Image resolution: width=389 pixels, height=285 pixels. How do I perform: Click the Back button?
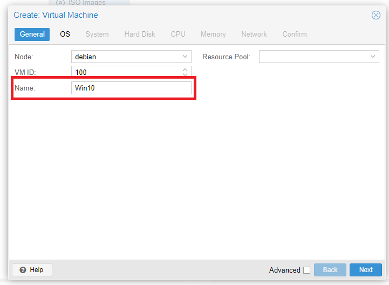tap(330, 270)
